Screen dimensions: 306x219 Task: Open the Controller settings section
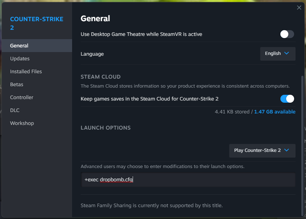[22, 97]
